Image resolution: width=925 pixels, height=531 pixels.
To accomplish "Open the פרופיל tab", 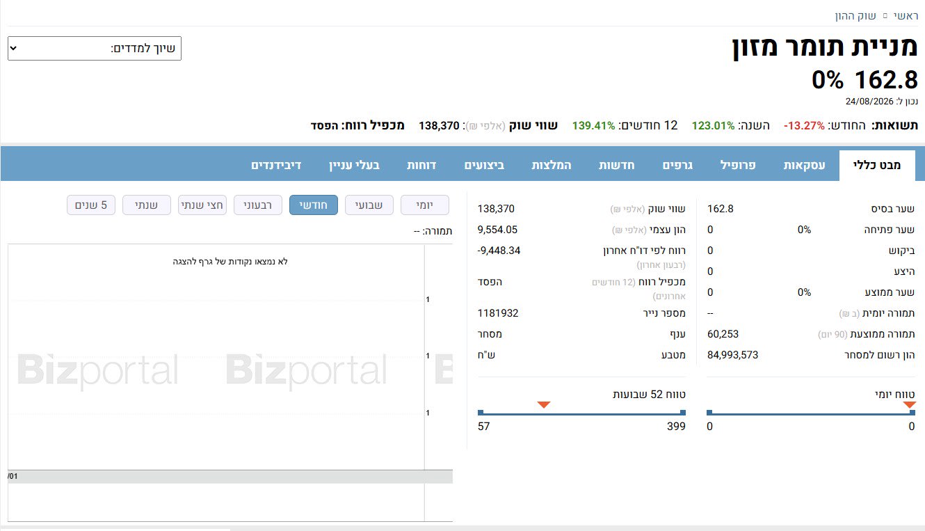I will click(737, 165).
